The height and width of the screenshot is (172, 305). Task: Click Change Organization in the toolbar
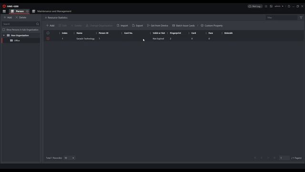tap(99, 25)
